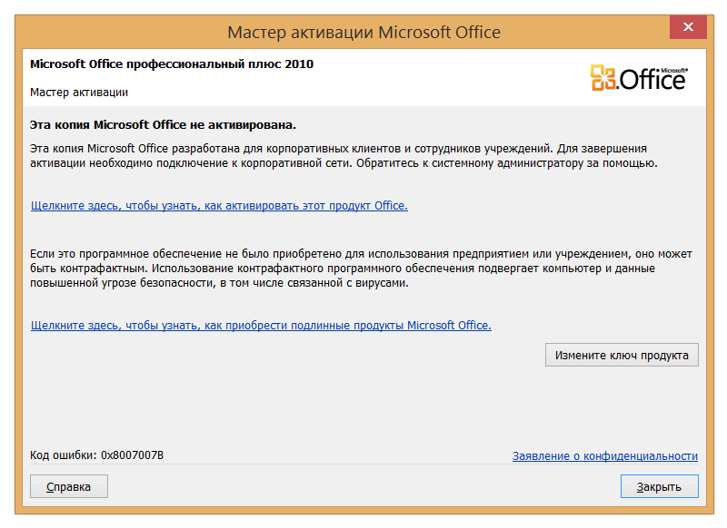Click the orange squares in Office logo
727x528 pixels.
[x=603, y=78]
